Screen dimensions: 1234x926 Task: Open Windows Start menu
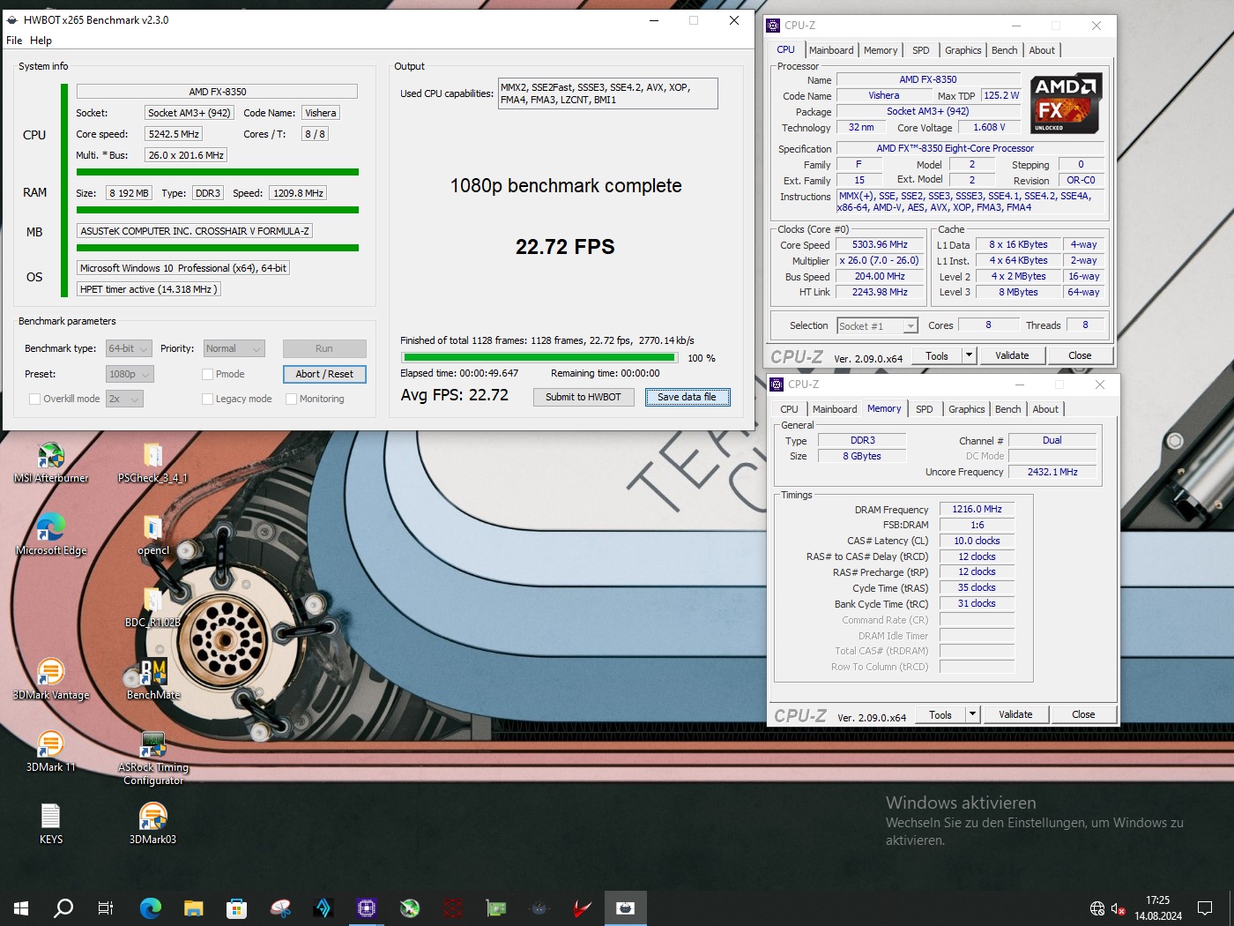pos(21,907)
